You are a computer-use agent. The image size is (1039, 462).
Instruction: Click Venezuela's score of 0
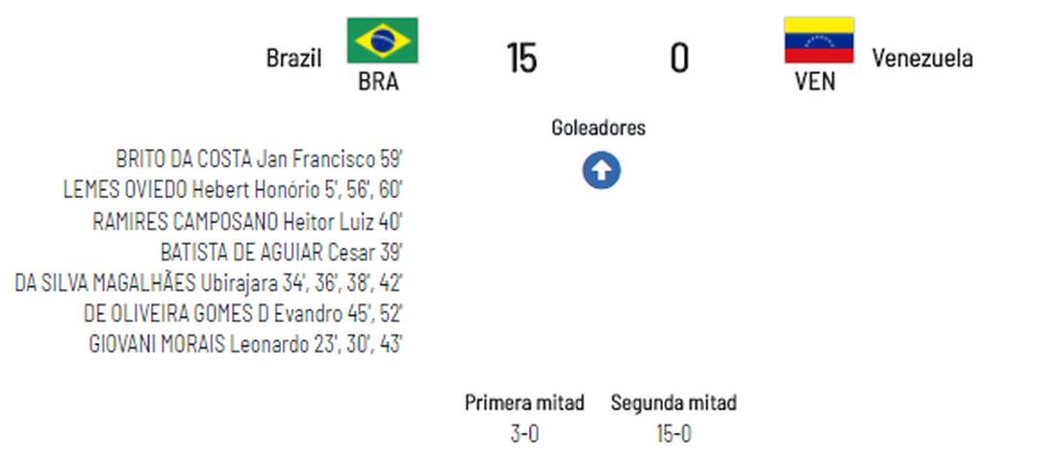point(679,59)
